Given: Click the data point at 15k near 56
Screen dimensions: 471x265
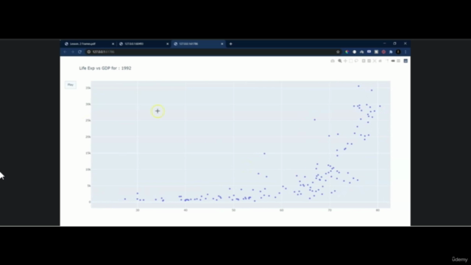Looking at the screenshot, I should click(264, 154).
